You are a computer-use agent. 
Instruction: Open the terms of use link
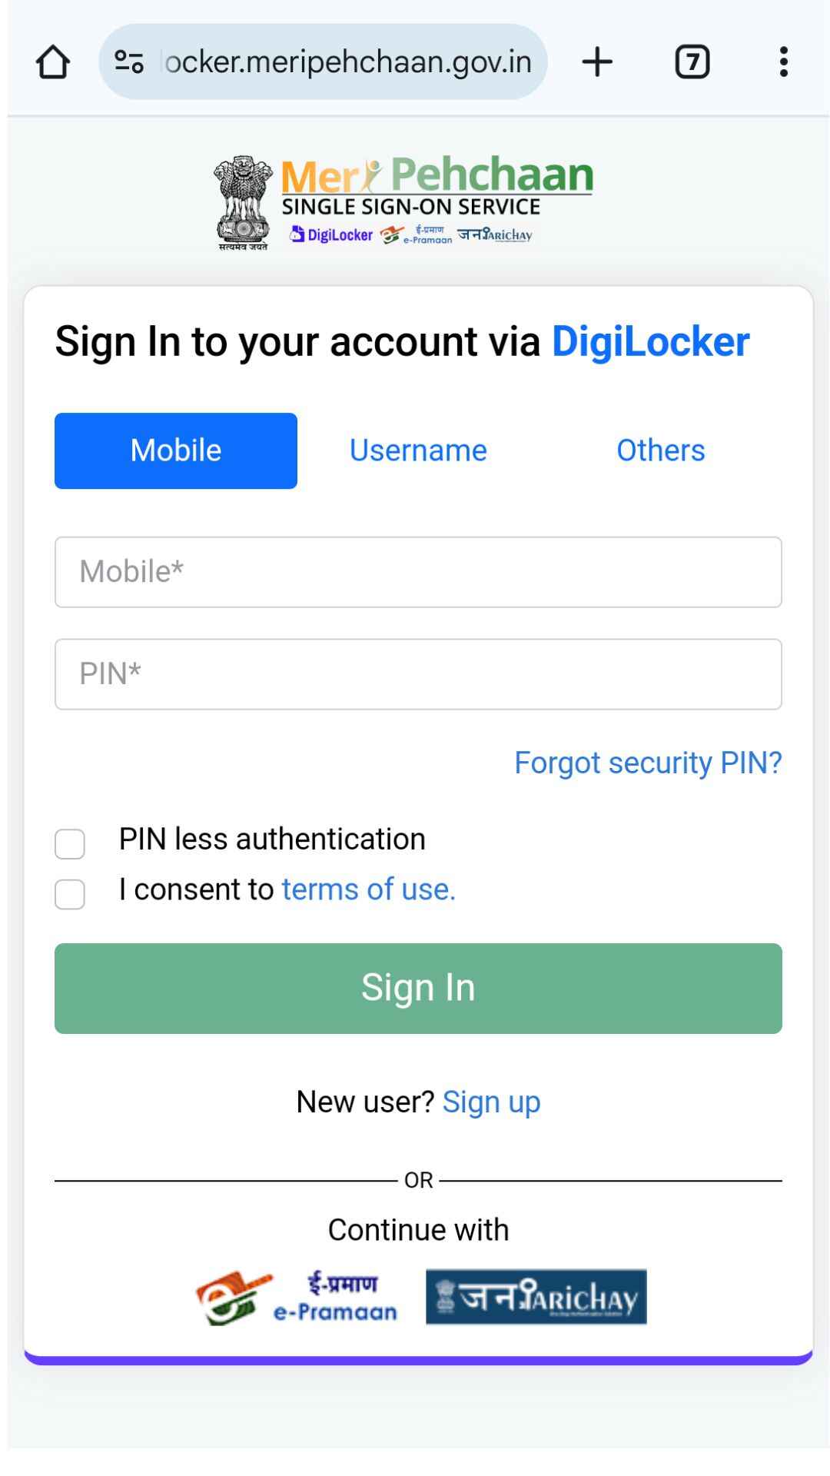[368, 889]
